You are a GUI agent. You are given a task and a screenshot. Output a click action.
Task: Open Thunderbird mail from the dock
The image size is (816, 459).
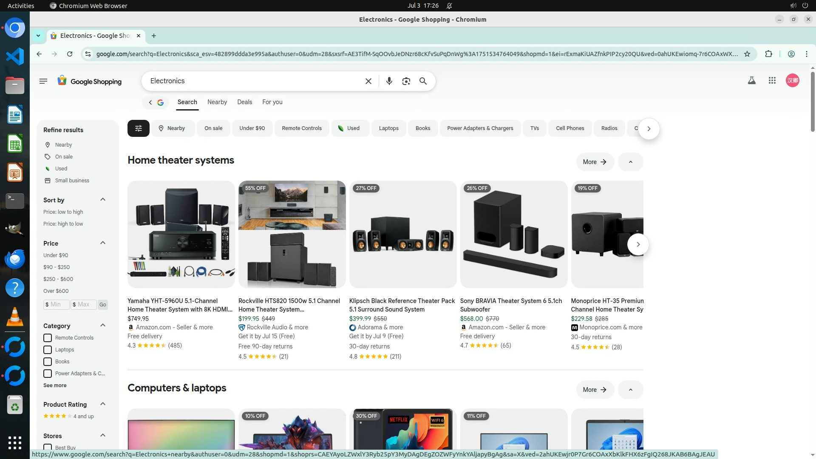pyautogui.click(x=15, y=258)
